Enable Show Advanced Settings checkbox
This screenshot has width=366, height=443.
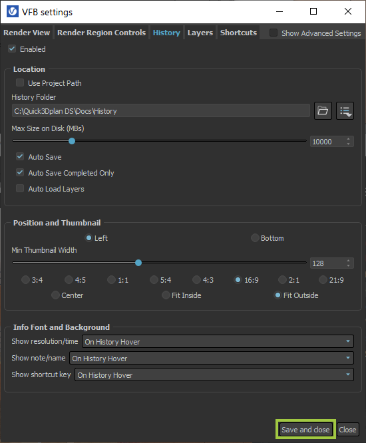274,33
